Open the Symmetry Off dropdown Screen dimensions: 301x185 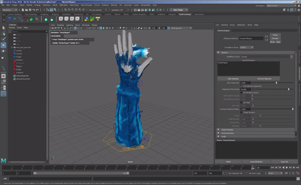118,10
